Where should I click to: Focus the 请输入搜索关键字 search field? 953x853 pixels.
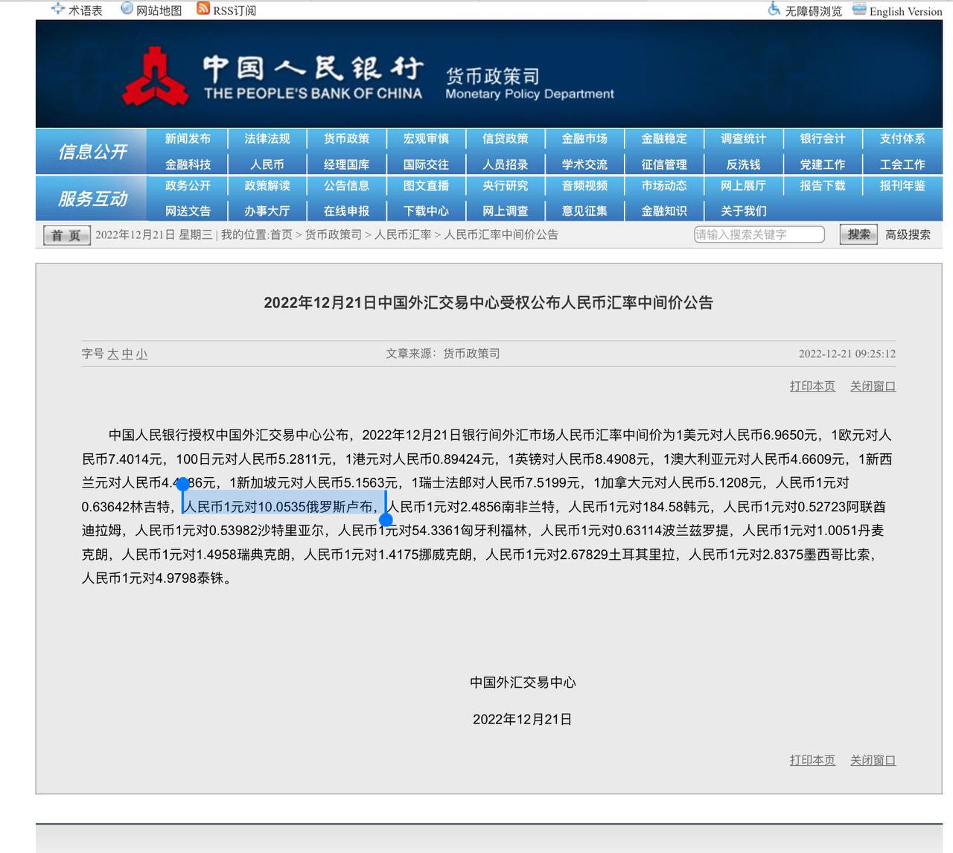pyautogui.click(x=759, y=234)
